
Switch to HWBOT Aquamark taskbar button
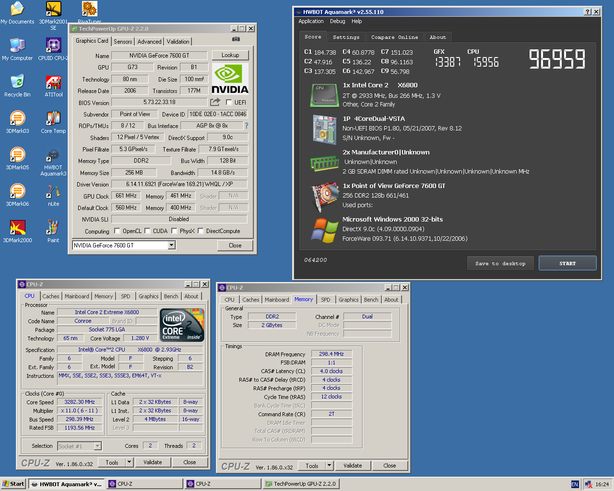point(66,484)
